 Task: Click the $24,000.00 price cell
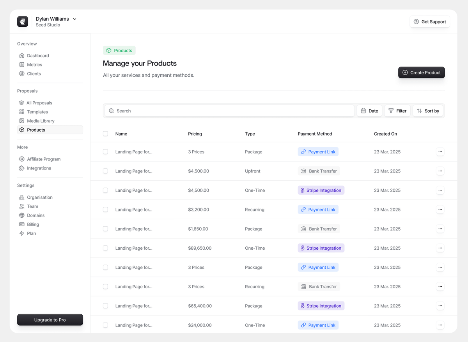click(x=200, y=325)
